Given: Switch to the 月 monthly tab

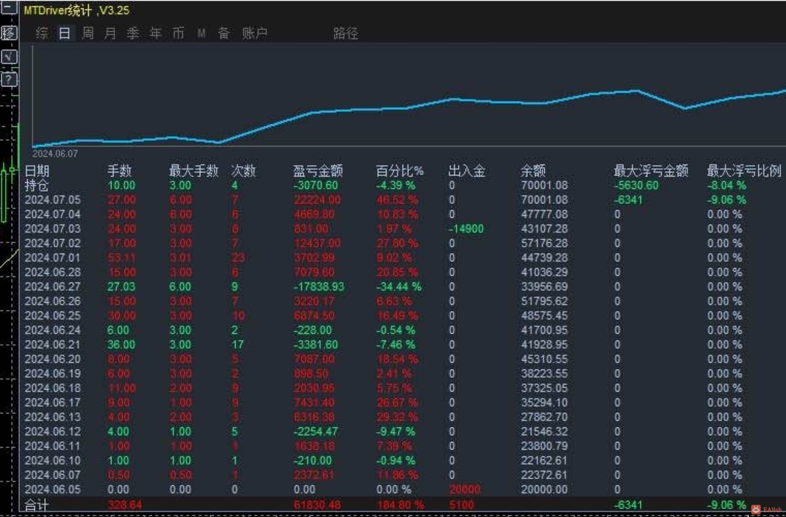Looking at the screenshot, I should (110, 33).
